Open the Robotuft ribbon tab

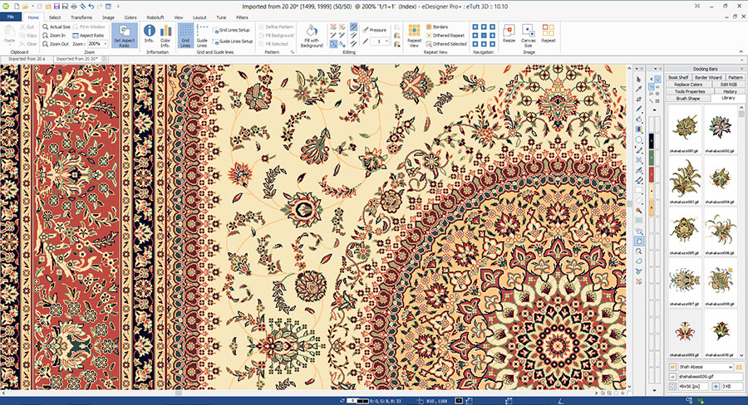[155, 17]
